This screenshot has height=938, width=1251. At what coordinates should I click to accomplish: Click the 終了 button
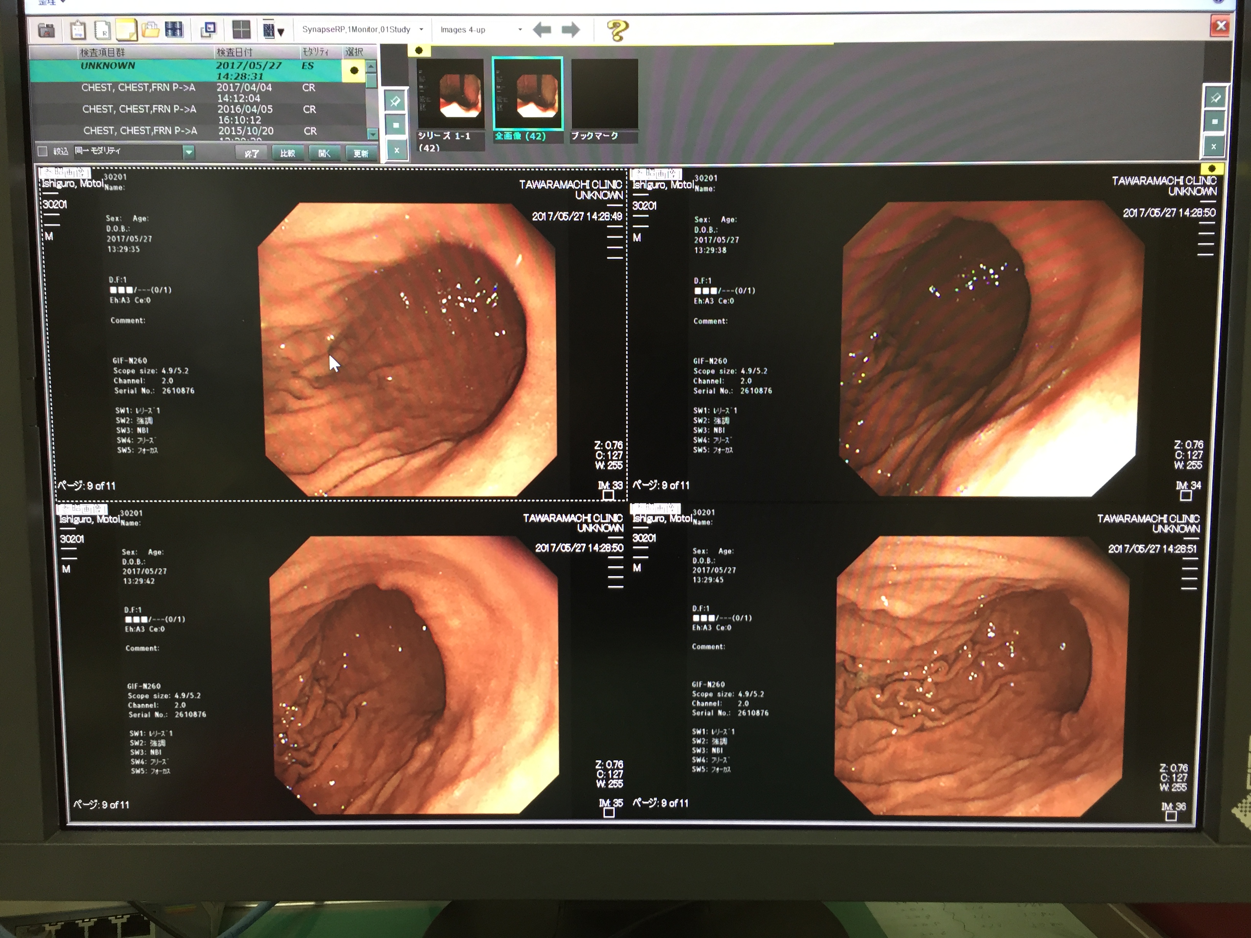click(x=251, y=153)
